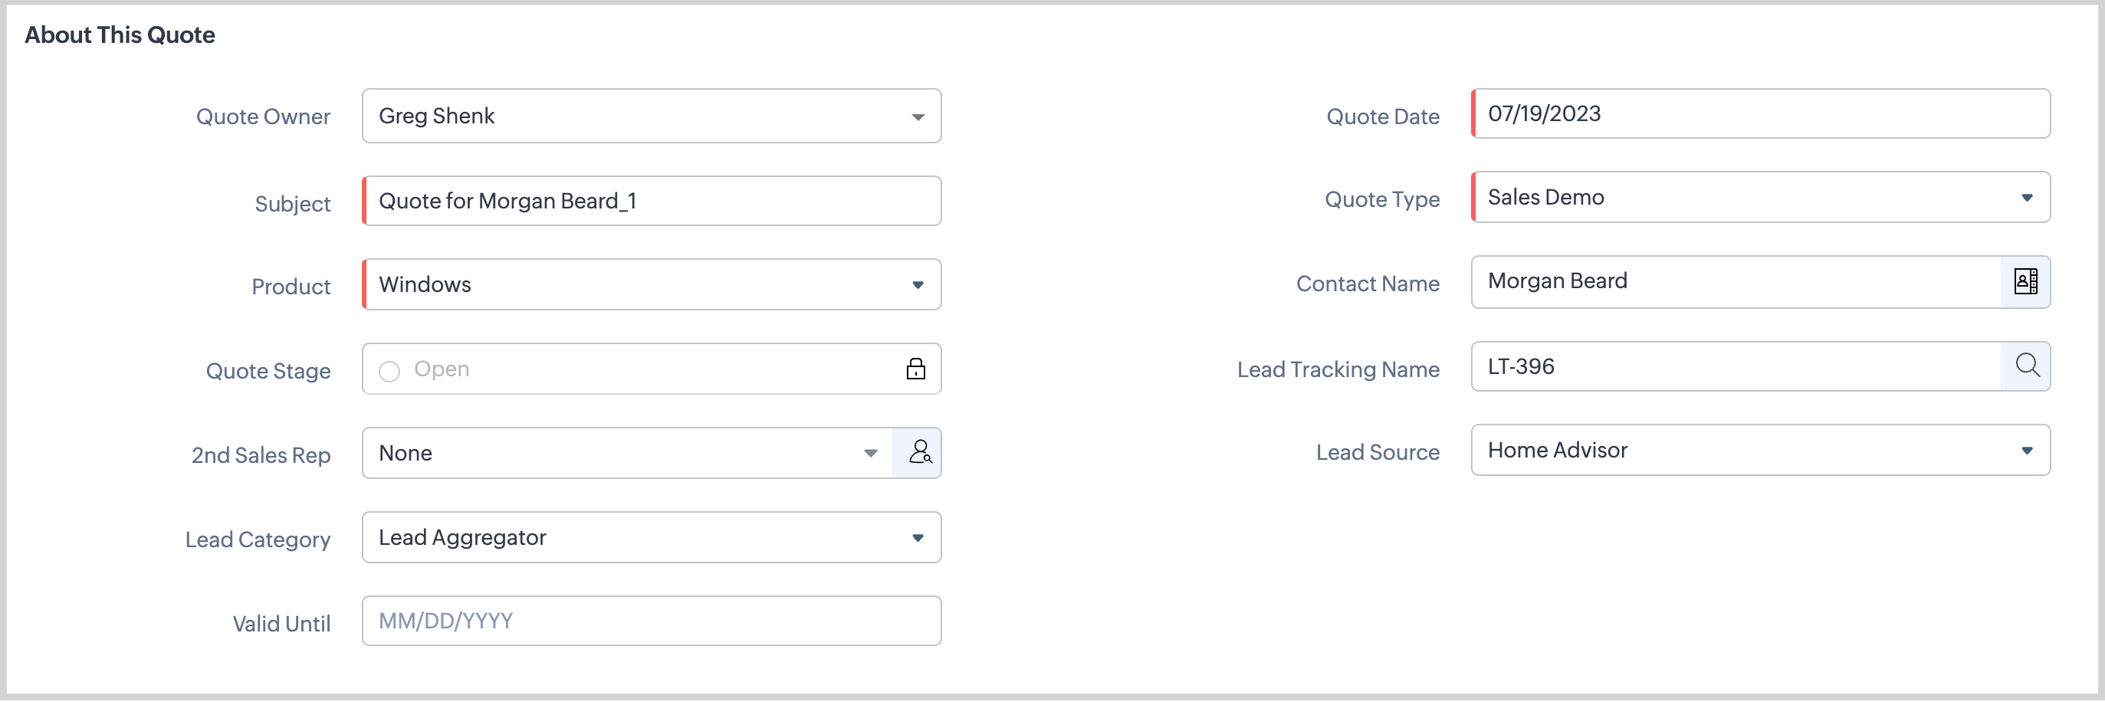Expand the Lead Category dropdown
Image resolution: width=2105 pixels, height=702 pixels.
(918, 538)
